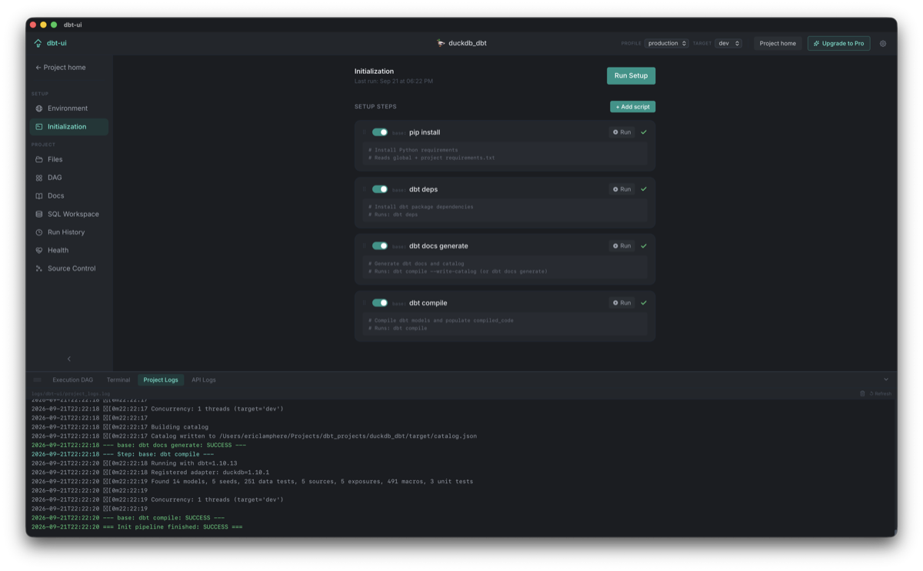Image resolution: width=923 pixels, height=571 pixels.
Task: Run the dbt compile step
Action: pyautogui.click(x=622, y=303)
